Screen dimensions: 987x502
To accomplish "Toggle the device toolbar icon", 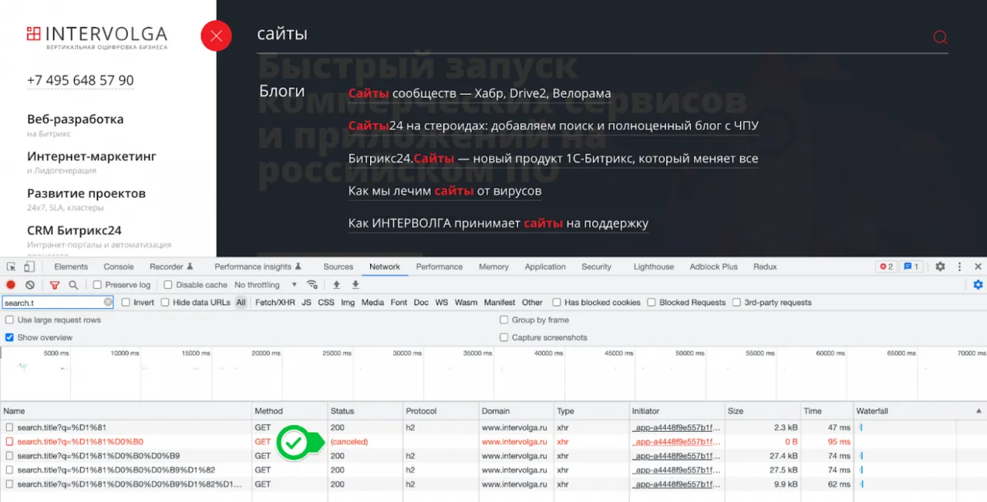I will click(29, 266).
